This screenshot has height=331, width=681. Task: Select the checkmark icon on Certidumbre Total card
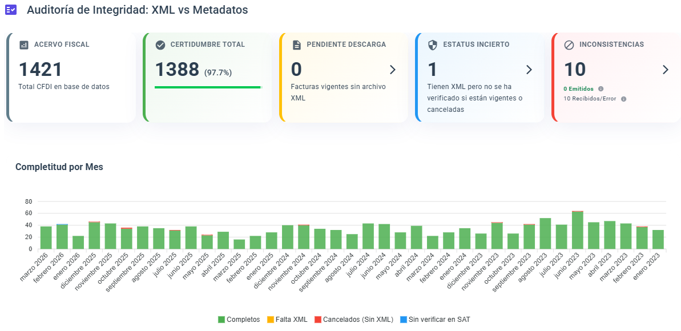coord(160,44)
